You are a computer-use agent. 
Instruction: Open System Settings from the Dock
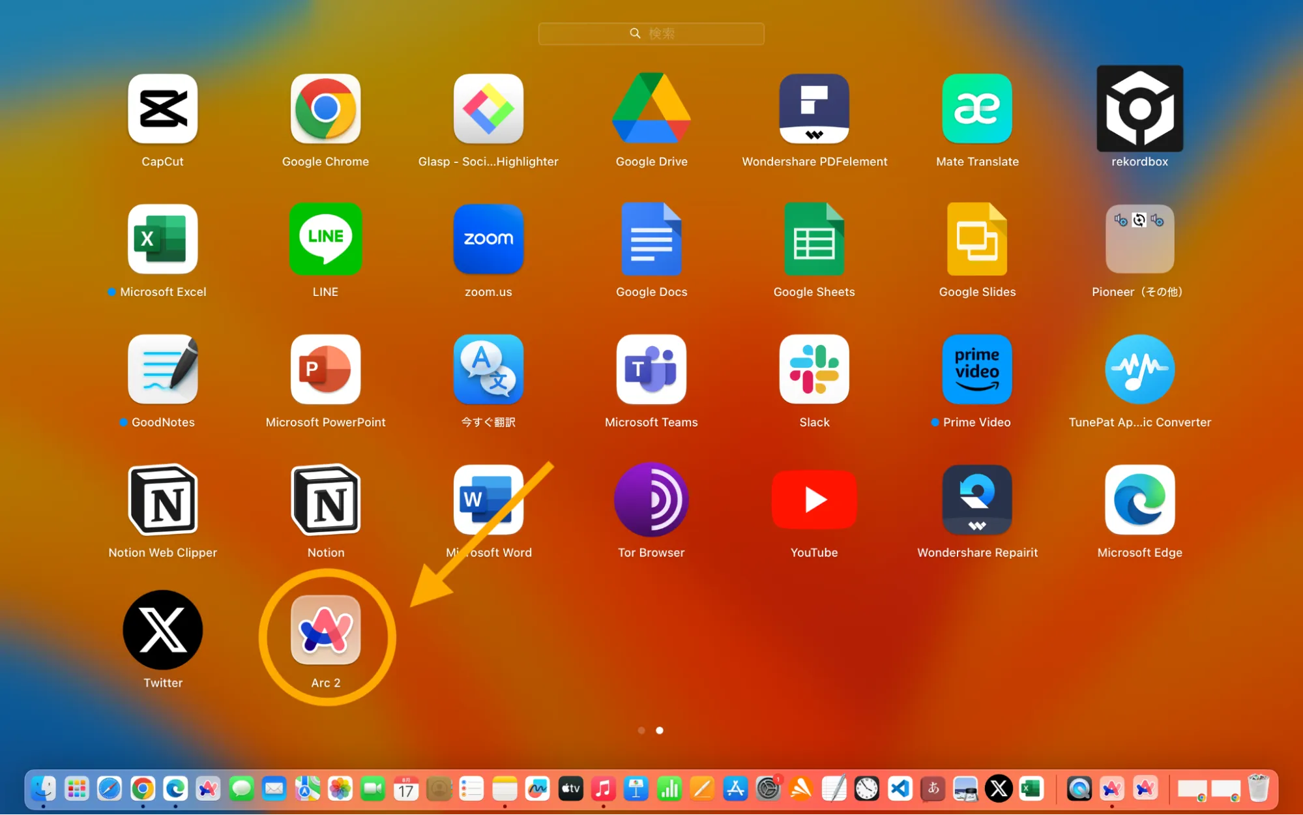tap(769, 789)
